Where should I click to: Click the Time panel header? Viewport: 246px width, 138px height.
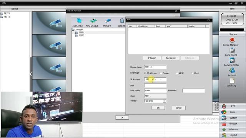[x=232, y=9]
